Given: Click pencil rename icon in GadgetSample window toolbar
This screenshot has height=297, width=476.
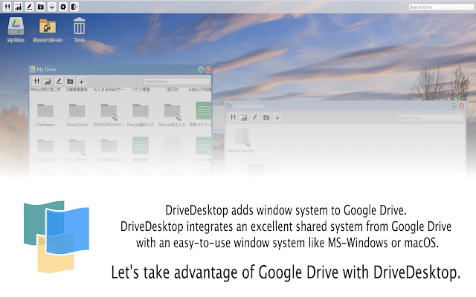Looking at the screenshot, I should pyautogui.click(x=255, y=117).
